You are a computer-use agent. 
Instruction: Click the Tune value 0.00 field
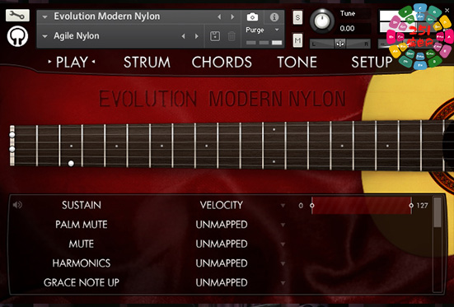tap(347, 28)
